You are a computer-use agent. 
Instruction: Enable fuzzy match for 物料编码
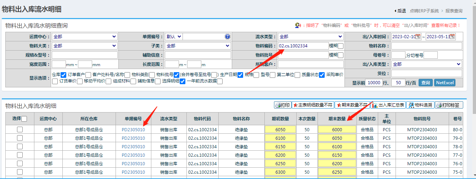[341, 46]
